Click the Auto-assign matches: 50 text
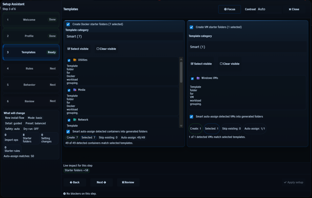This screenshot has height=198, width=312. click(x=19, y=156)
